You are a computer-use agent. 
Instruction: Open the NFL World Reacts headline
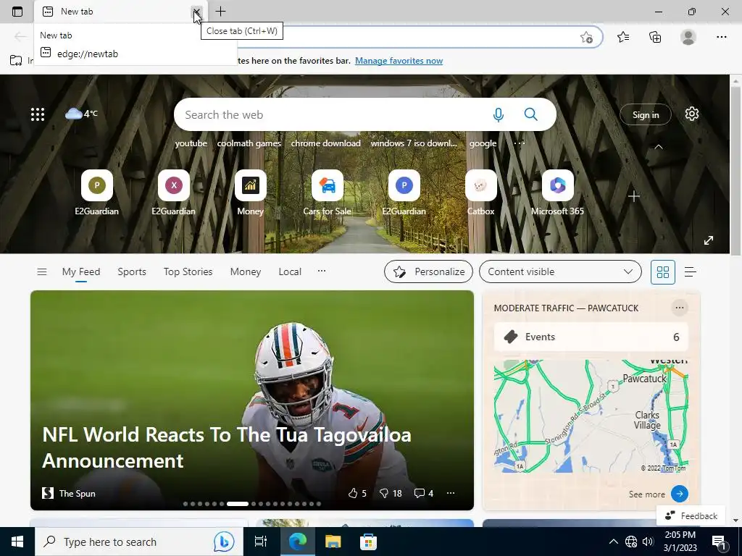(x=227, y=447)
